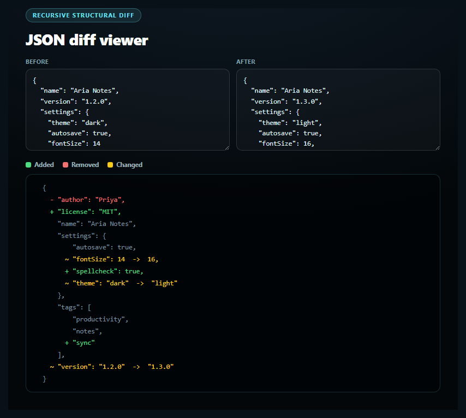This screenshot has width=466, height=418.
Task: Click the "autosave": true diff line
Action: pos(104,247)
